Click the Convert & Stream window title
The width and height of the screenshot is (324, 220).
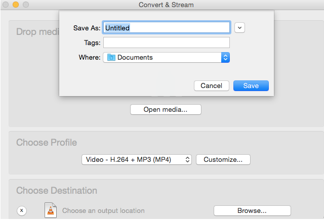166,5
